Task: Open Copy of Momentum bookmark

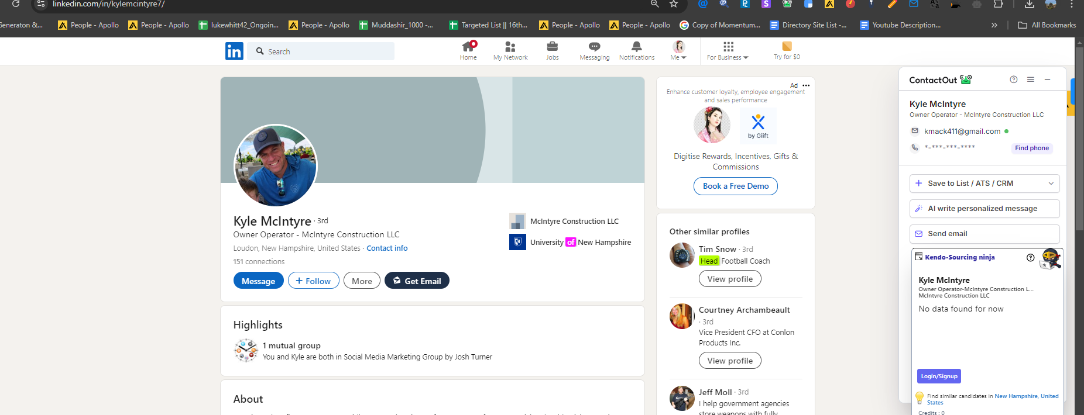Action: pos(720,25)
